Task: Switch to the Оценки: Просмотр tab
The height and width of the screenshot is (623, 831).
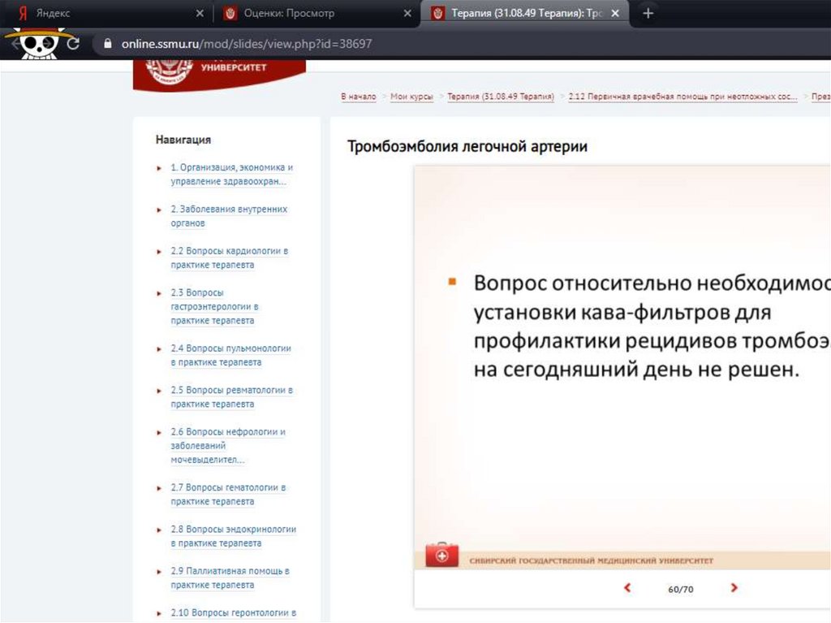Action: point(308,14)
